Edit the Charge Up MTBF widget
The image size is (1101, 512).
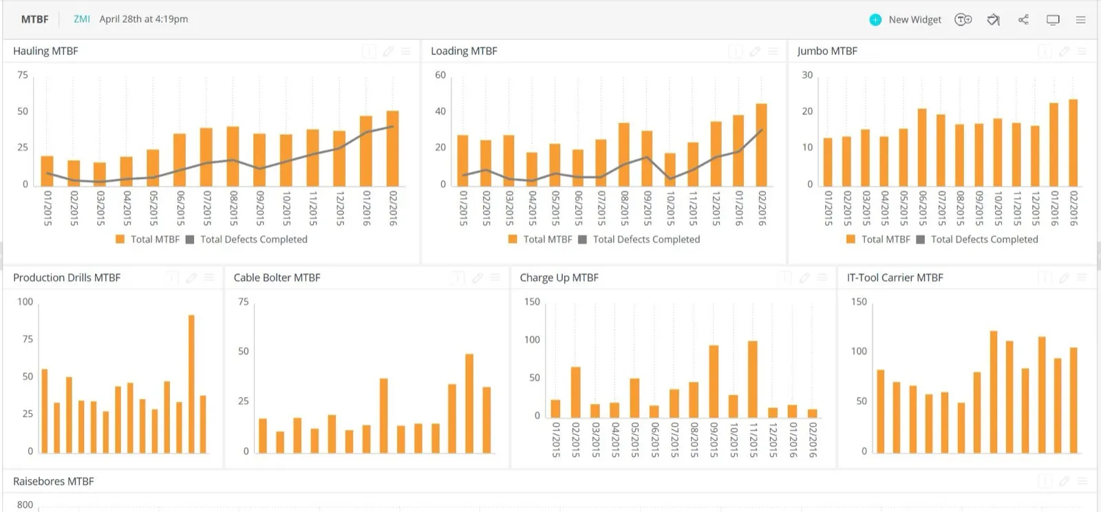804,278
